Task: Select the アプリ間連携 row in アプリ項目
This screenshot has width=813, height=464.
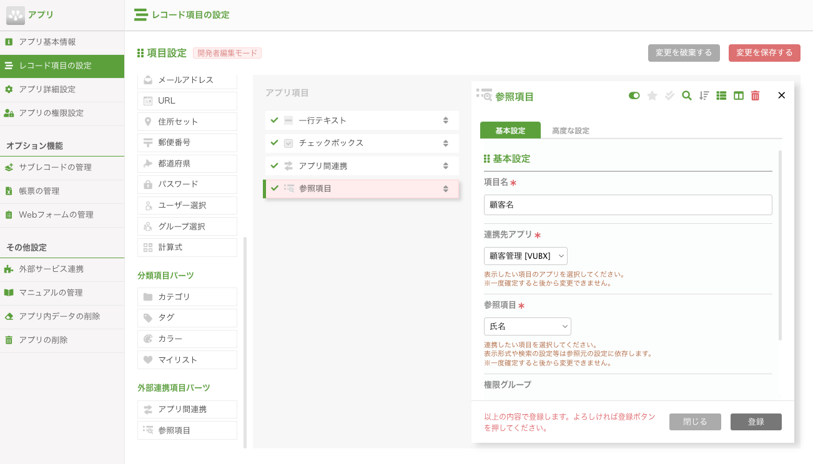Action: click(362, 166)
